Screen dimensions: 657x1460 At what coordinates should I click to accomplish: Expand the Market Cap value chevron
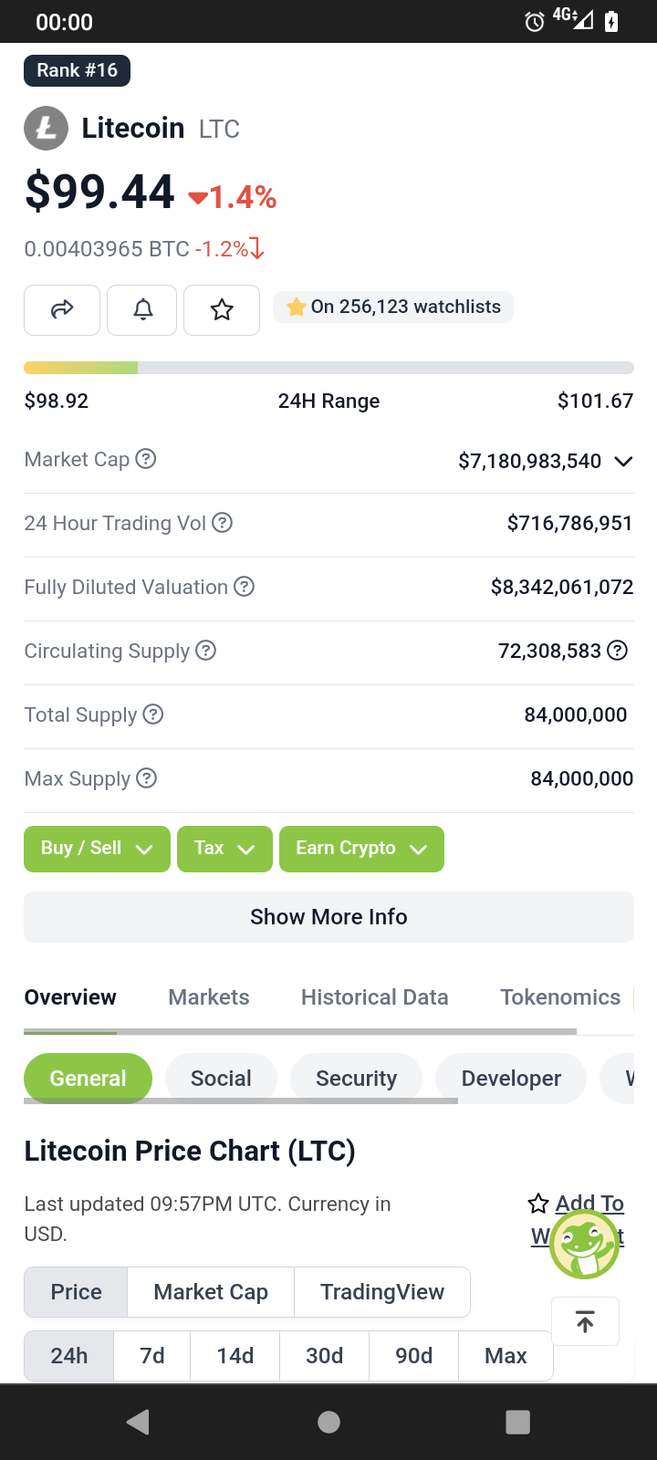623,461
